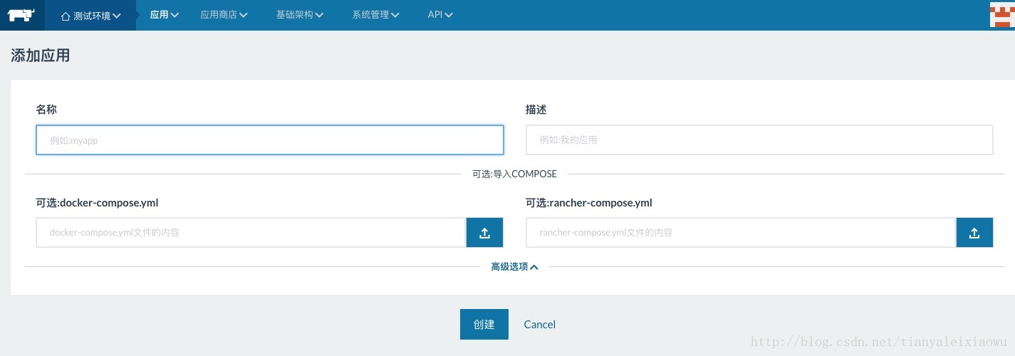Image resolution: width=1015 pixels, height=356 pixels.
Task: Open the 测试环境 environment dropdown
Action: [90, 15]
